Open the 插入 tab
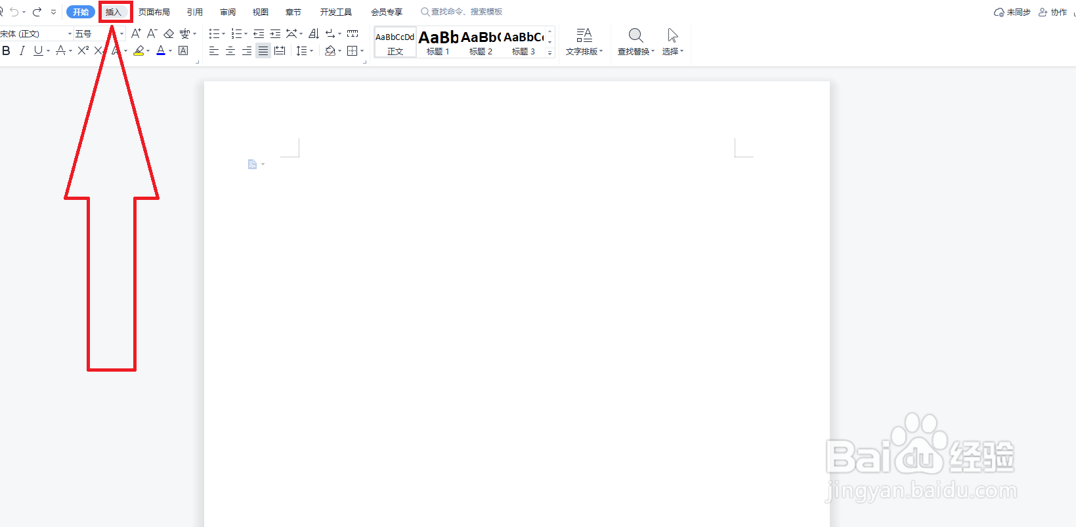The image size is (1076, 527). 114,12
